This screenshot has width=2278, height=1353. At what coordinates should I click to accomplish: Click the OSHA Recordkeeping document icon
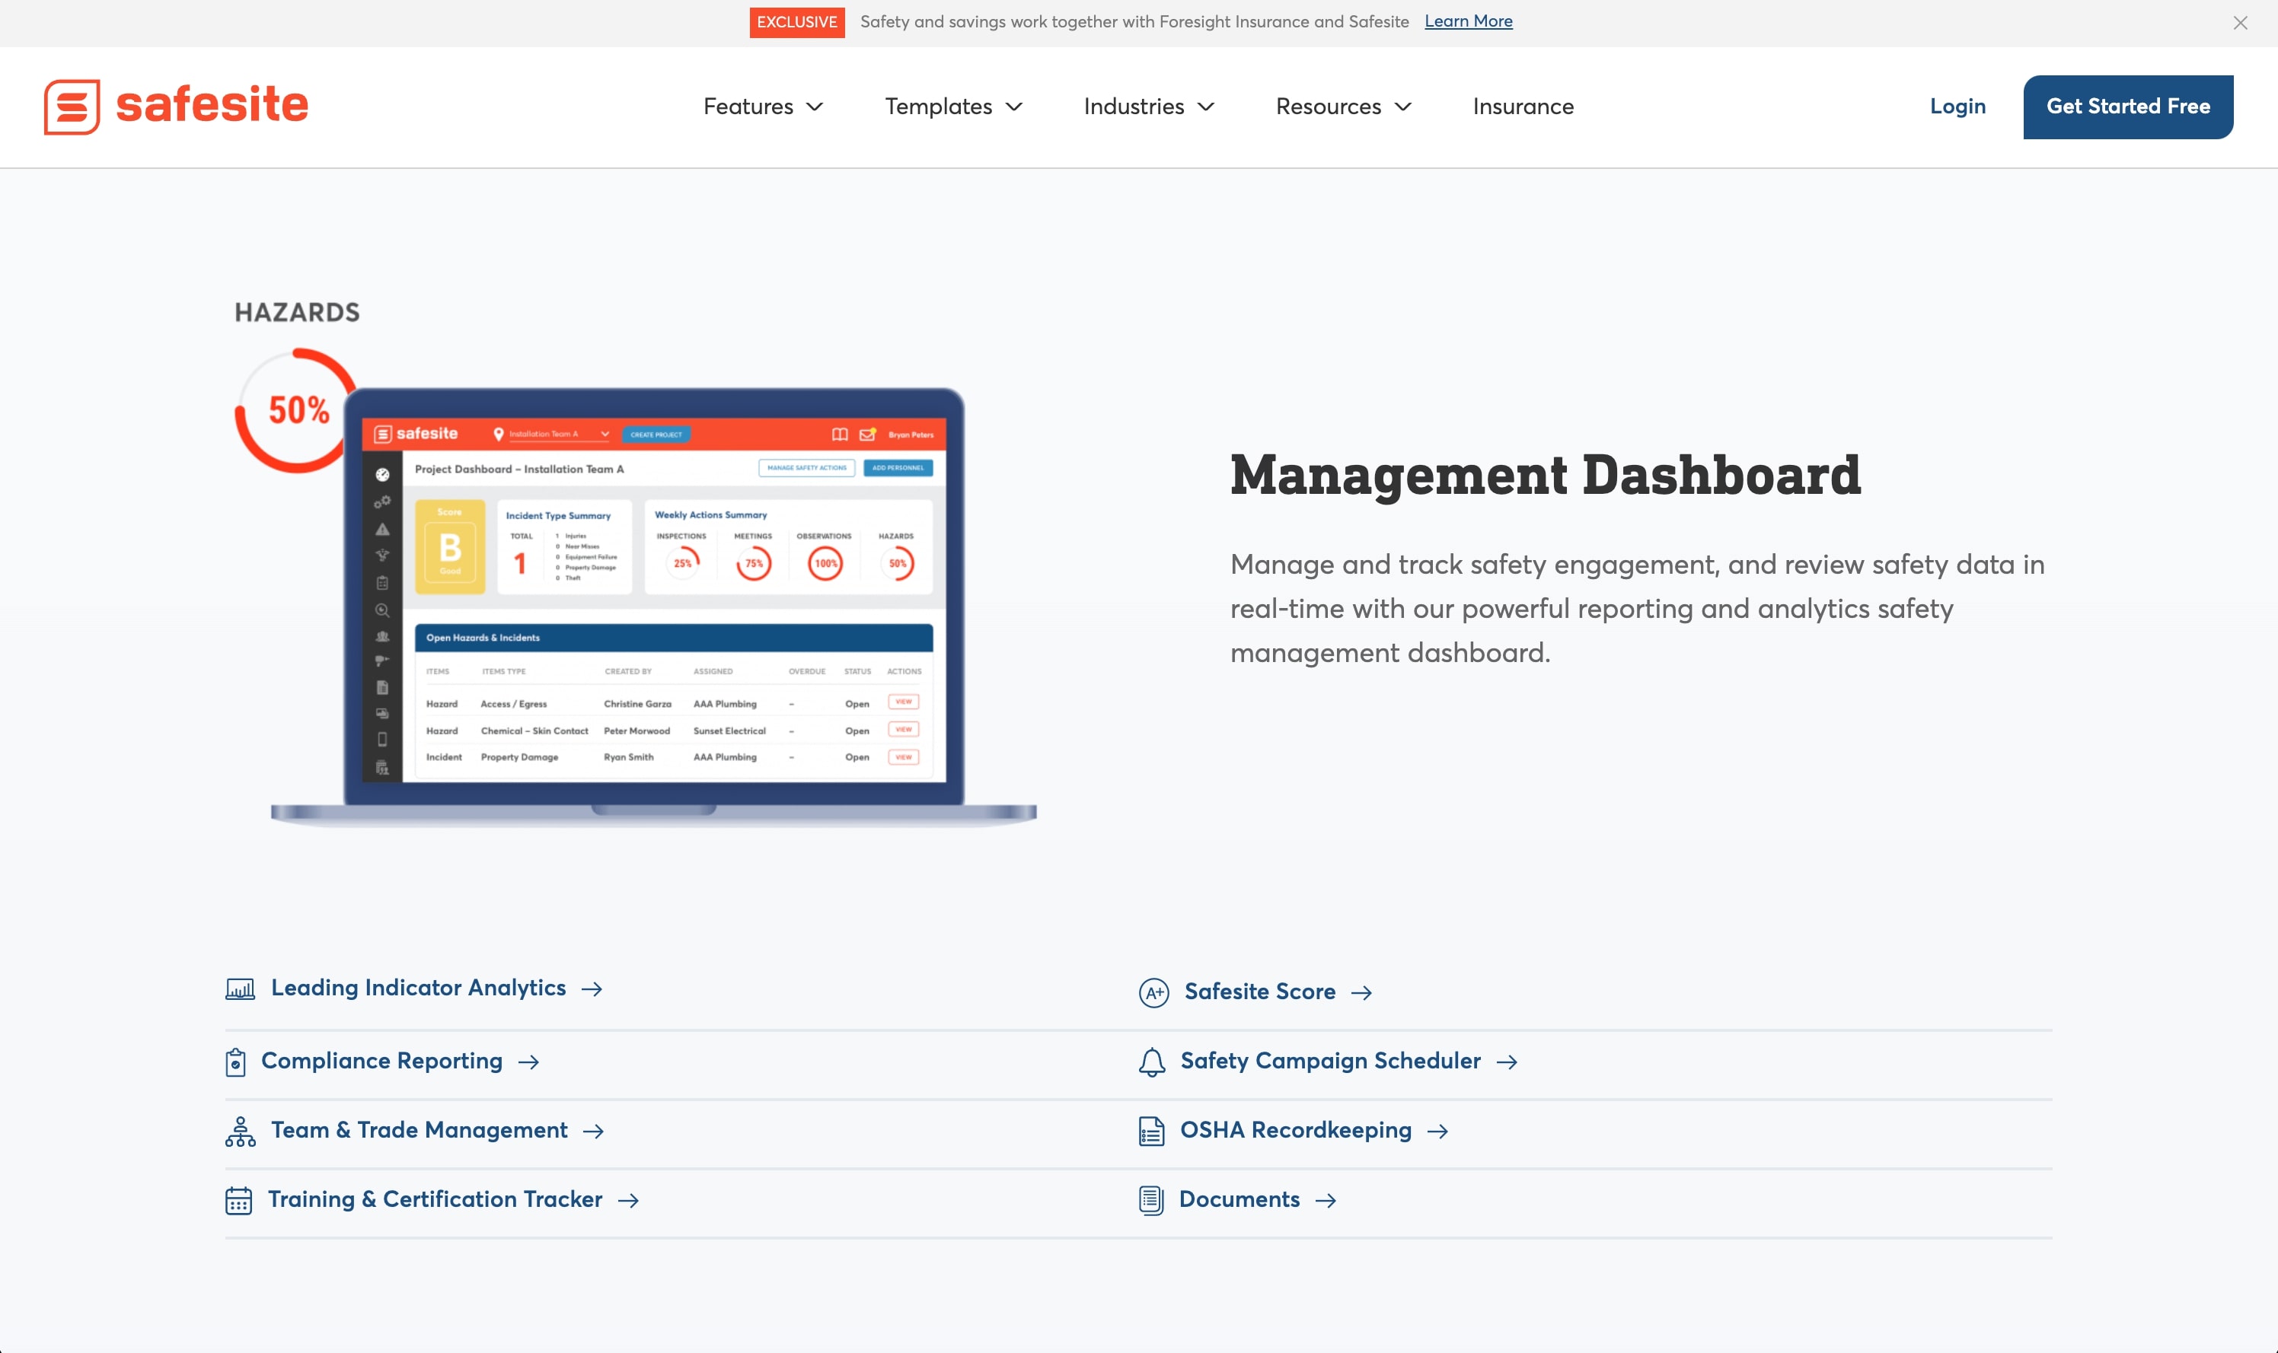[1151, 1131]
